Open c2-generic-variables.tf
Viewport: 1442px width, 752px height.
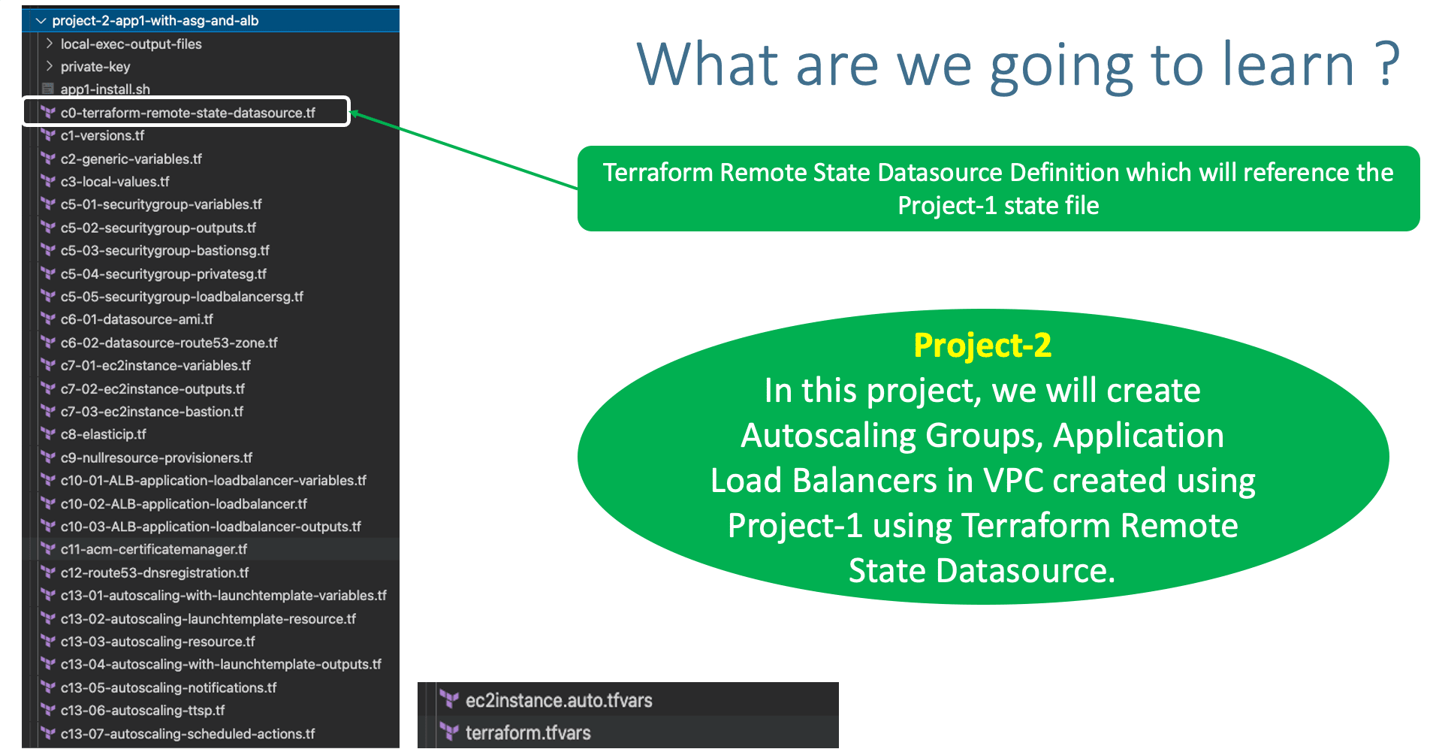131,159
